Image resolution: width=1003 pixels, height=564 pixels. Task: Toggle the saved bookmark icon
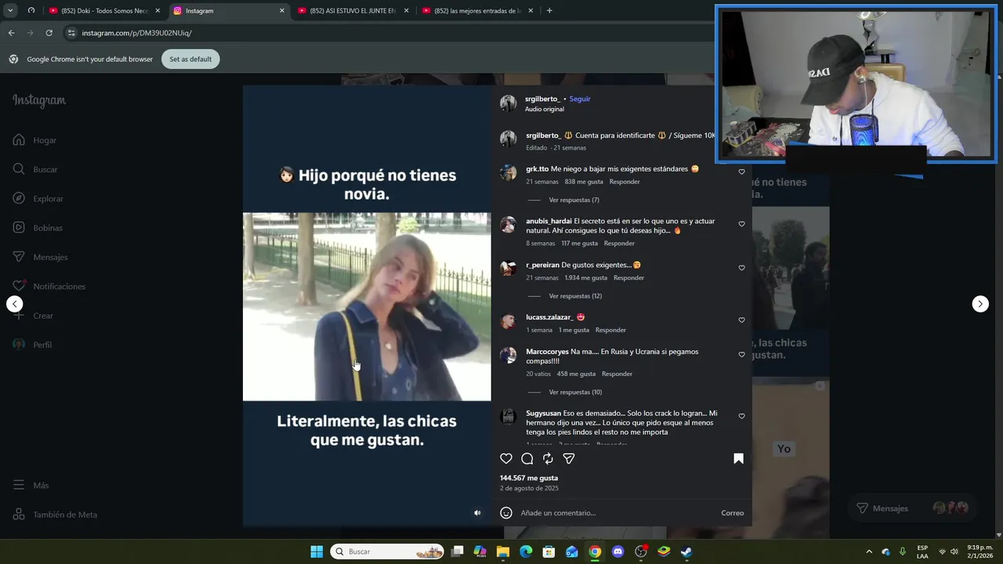click(738, 458)
